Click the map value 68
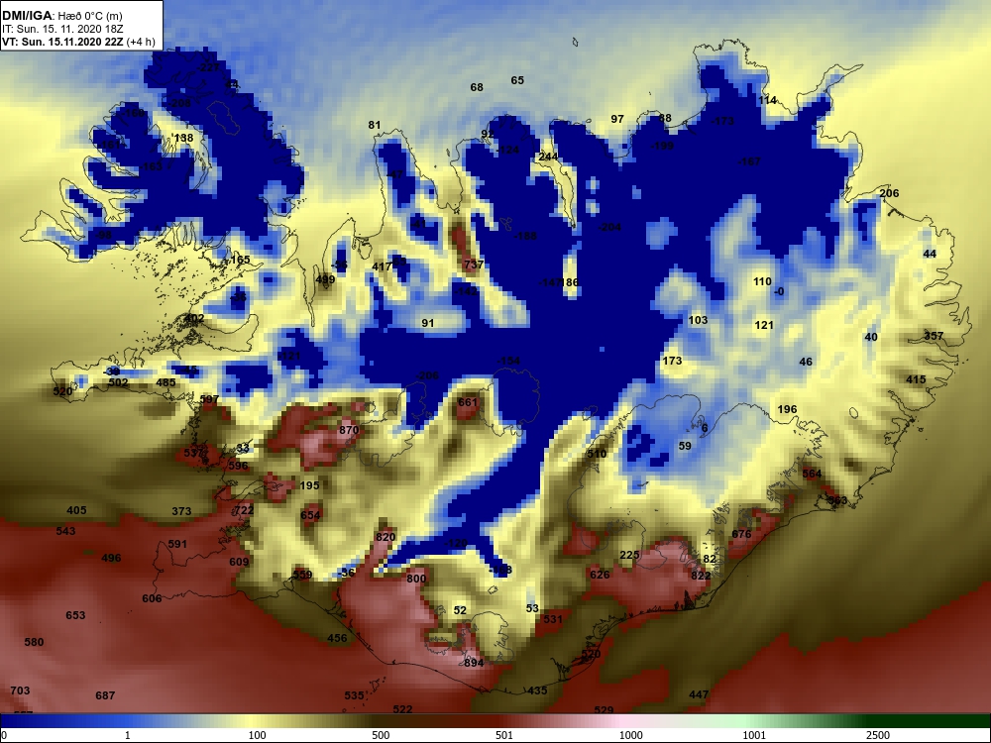Screen dimensions: 991x743 (x=477, y=87)
